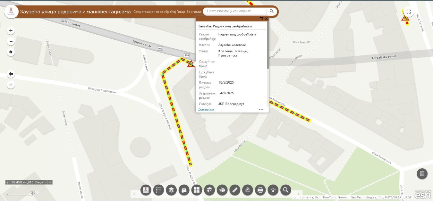Viewport: 433px width, 201px height.
Task: Click the end date 24/5/2025
Action: click(226, 93)
